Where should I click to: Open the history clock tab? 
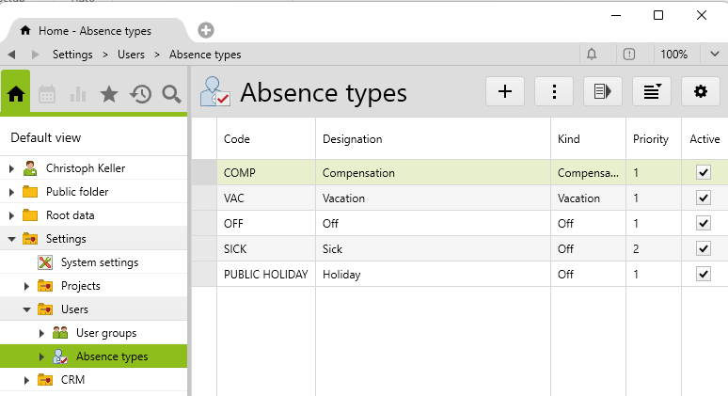[140, 94]
